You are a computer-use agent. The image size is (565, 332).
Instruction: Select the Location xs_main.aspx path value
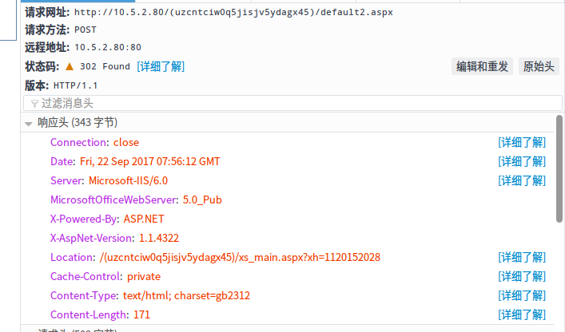[240, 257]
